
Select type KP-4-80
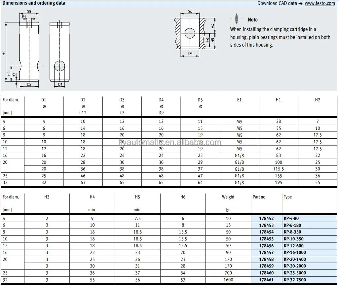click(291, 218)
